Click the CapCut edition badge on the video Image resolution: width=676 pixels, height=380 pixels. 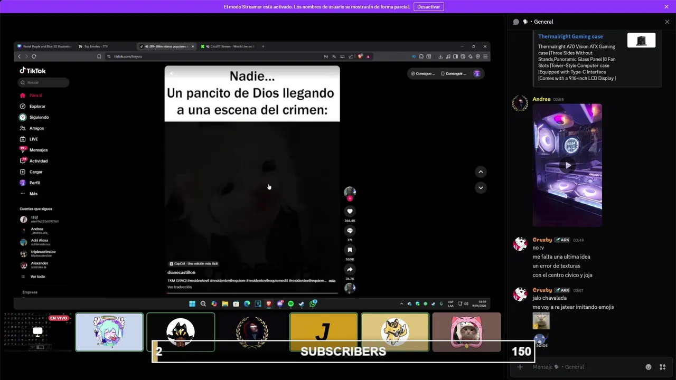[x=193, y=263]
